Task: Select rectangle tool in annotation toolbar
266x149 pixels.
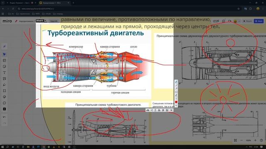Action: 176,92
